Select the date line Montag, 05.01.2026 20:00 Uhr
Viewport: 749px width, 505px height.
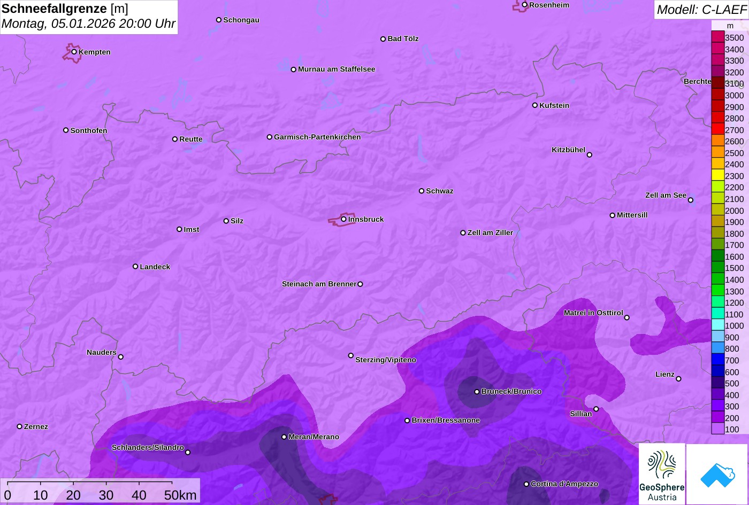tap(88, 24)
